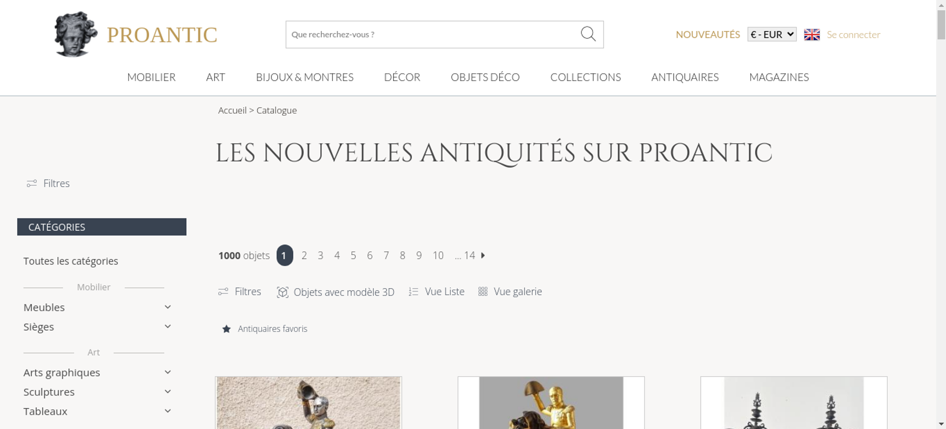Open the MOBILIER menu
Image resolution: width=946 pixels, height=429 pixels.
tap(151, 77)
